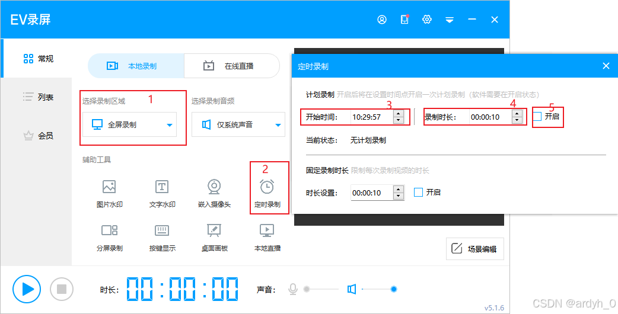This screenshot has height=314, width=618.
Task: Select 本地录制 local recording tab
Action: click(136, 66)
